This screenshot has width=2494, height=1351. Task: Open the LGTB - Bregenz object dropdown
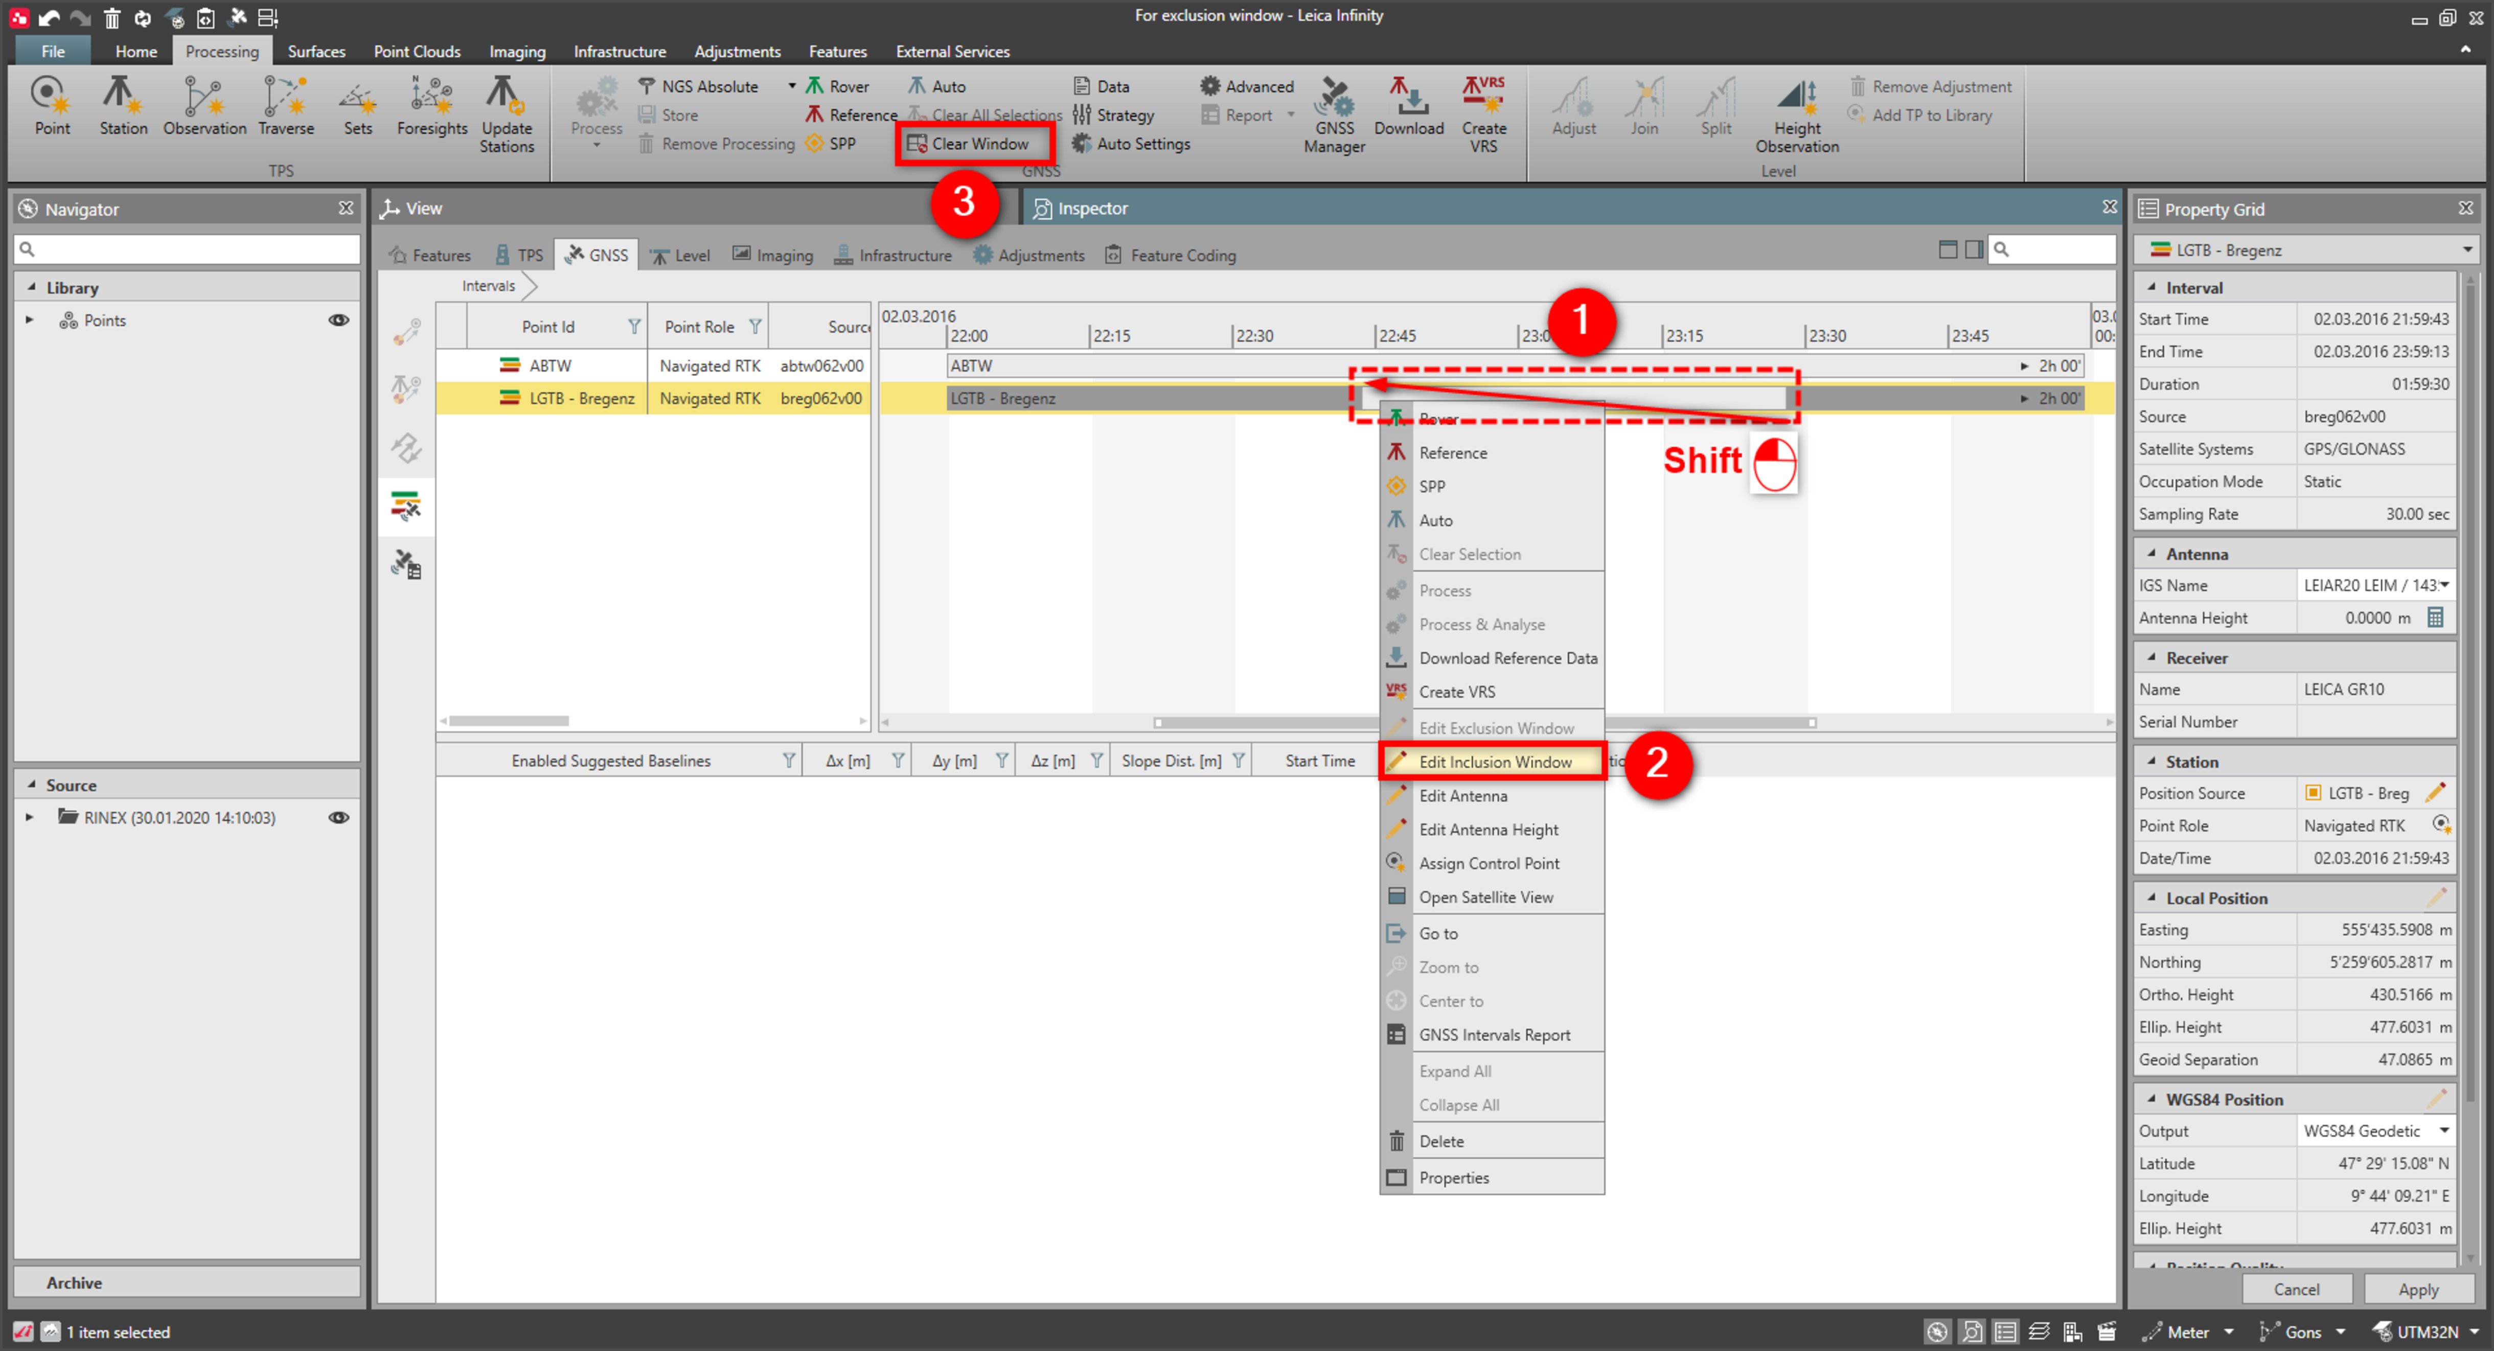[x=2467, y=249]
